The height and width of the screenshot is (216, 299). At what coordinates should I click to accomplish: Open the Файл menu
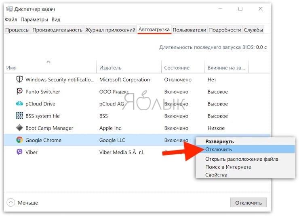tap(11, 19)
